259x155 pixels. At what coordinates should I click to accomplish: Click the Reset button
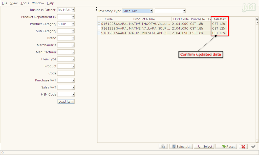click(226, 147)
